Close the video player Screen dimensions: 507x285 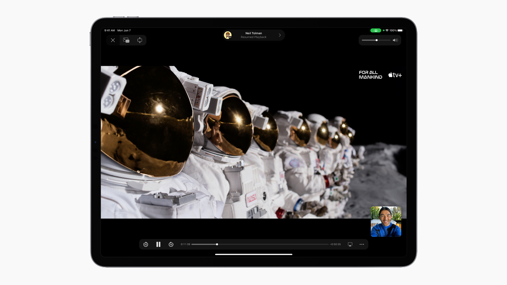pos(113,40)
